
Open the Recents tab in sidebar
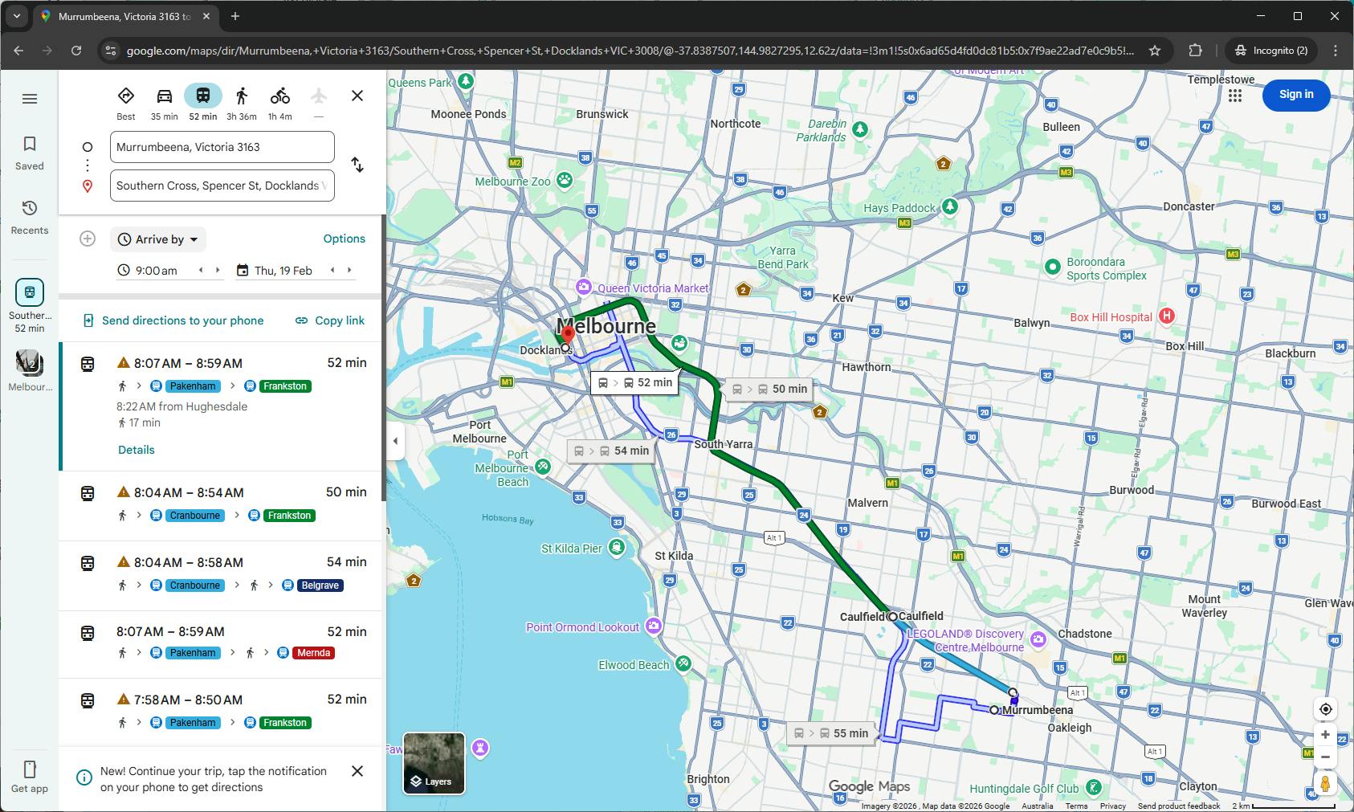(30, 217)
